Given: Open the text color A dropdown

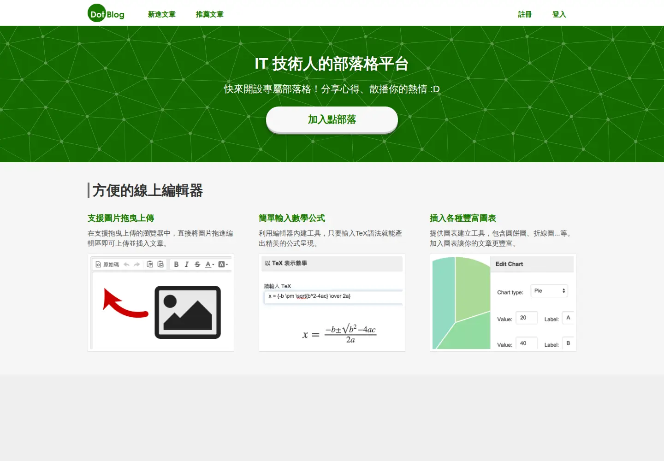Looking at the screenshot, I should 210,264.
